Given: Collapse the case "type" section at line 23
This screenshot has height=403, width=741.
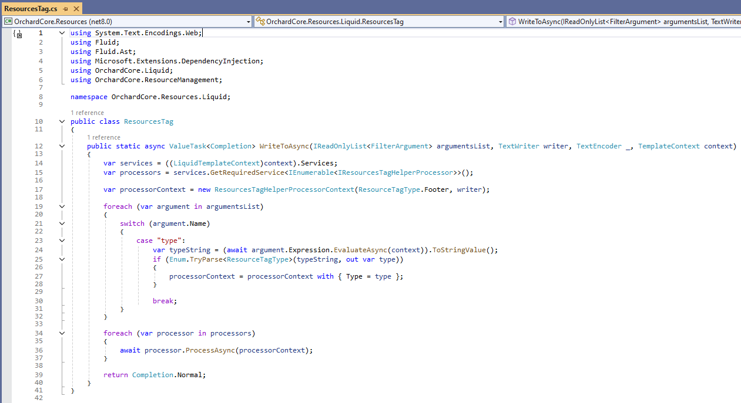Looking at the screenshot, I should (x=62, y=241).
